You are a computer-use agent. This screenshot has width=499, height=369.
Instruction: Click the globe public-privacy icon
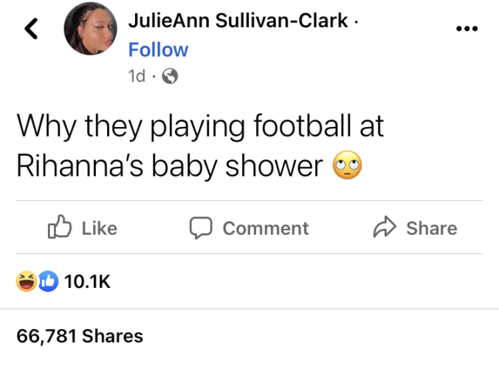170,76
